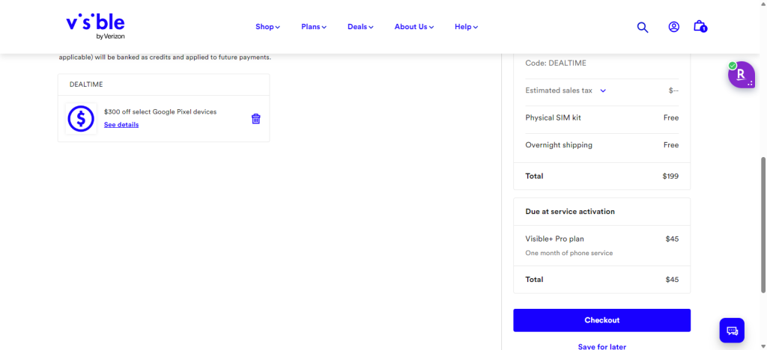The height and width of the screenshot is (350, 767).
Task: Open See details for the Pixel promo
Action: (x=121, y=124)
